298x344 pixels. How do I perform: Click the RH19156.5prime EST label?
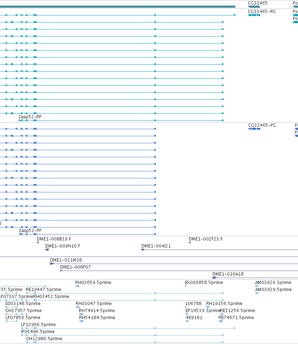pos(224,303)
